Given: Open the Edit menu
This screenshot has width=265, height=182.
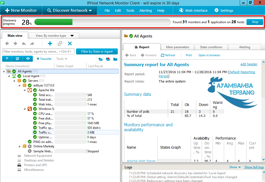Looking at the screenshot, I should pos(118,11).
